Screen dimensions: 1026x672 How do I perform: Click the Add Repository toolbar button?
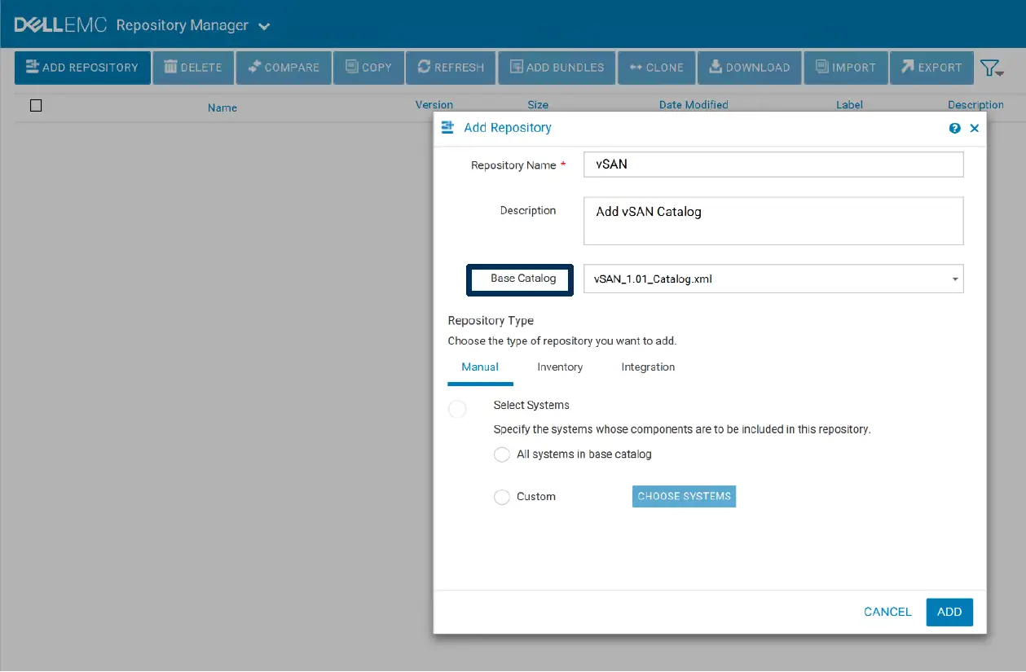[x=82, y=68]
